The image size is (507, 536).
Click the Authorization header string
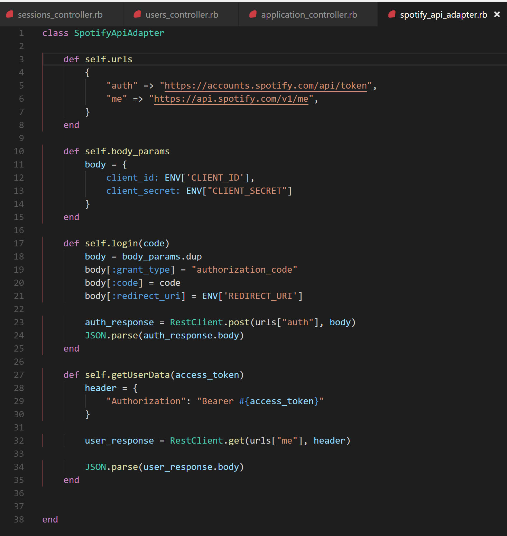coord(146,401)
